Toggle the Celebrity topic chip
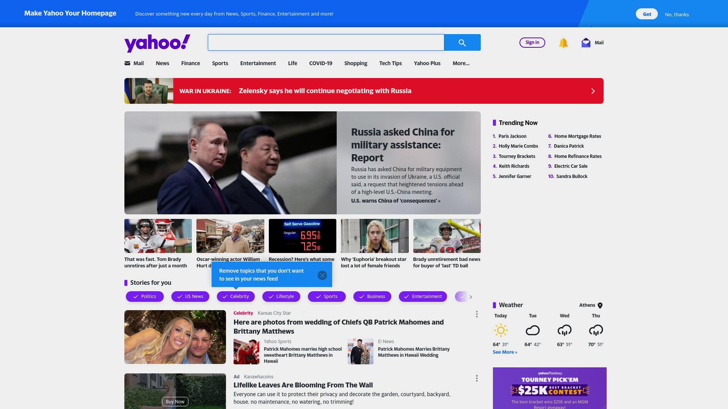Screen dimensions: 728x409 236,297
